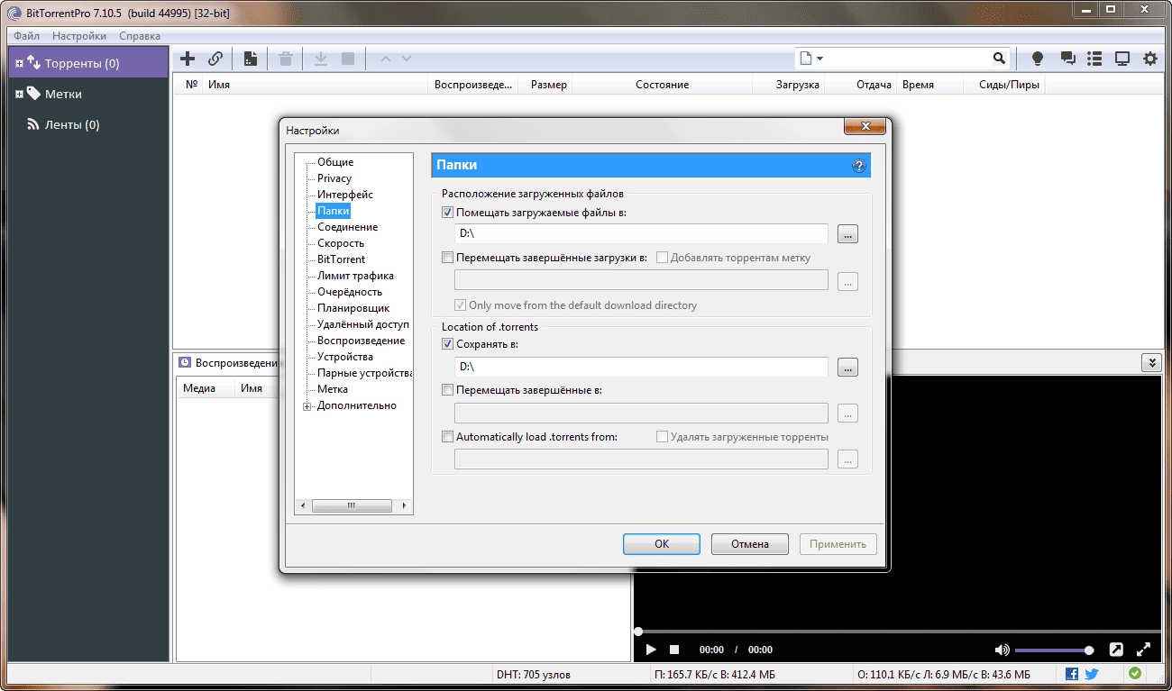Toggle 'Сохранять в' checkbox
The image size is (1172, 691).
click(448, 344)
